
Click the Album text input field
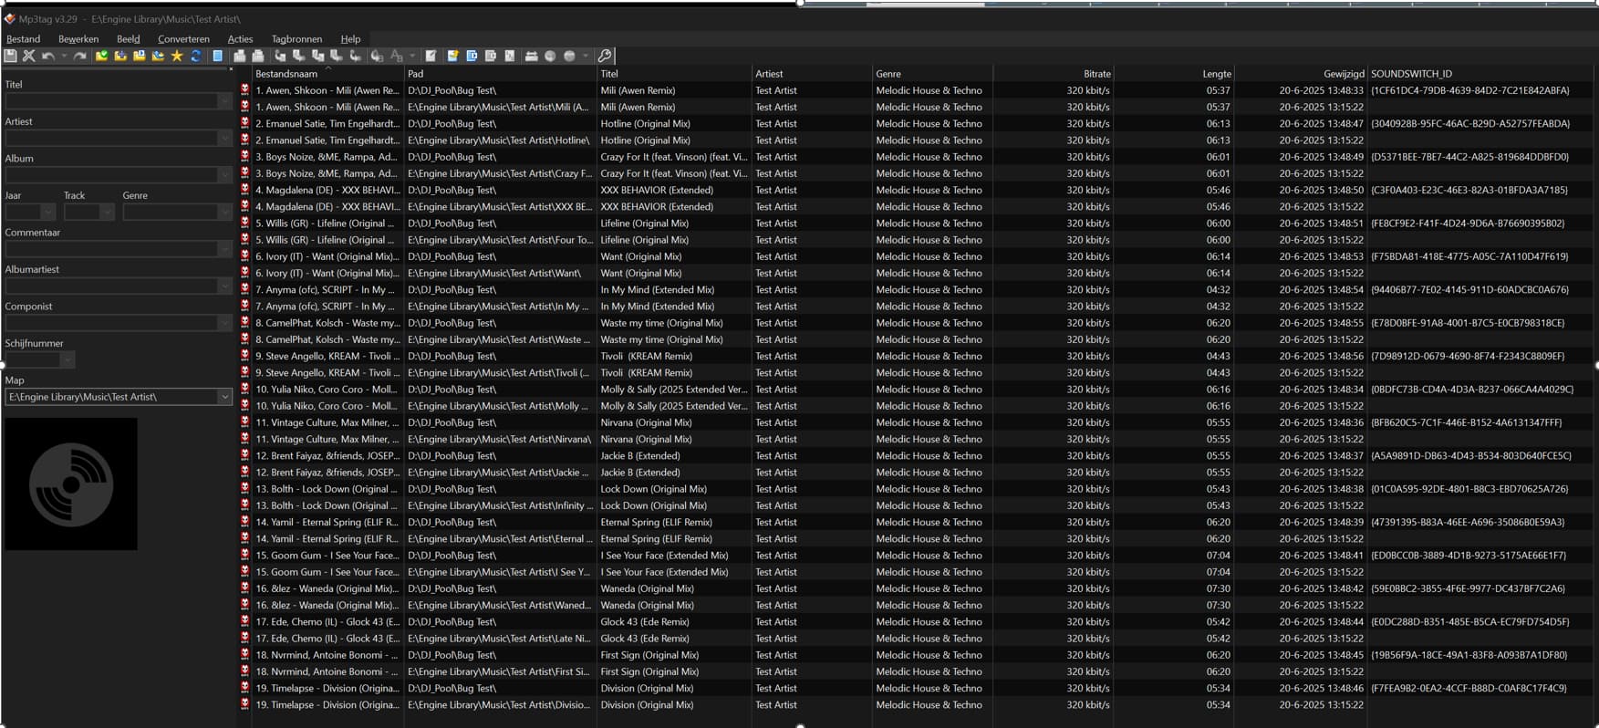coord(110,175)
